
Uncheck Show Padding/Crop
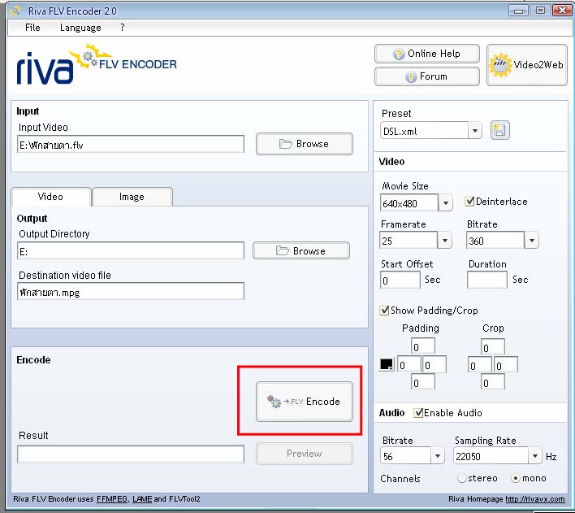tap(384, 311)
